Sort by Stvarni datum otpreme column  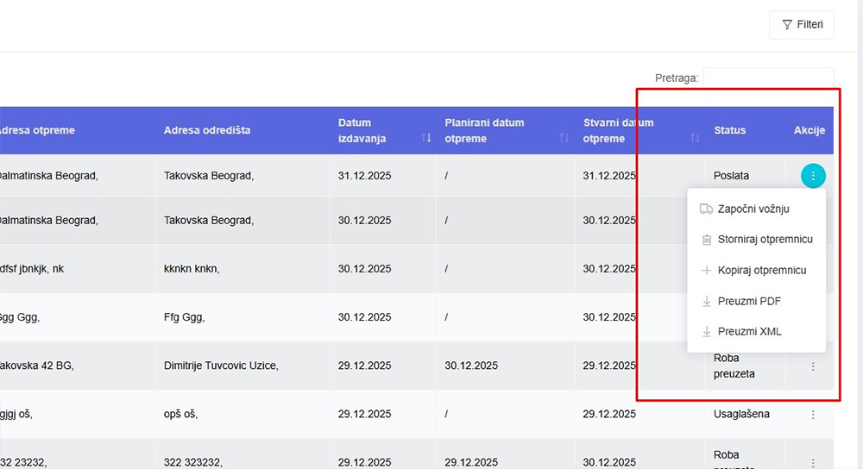(695, 138)
